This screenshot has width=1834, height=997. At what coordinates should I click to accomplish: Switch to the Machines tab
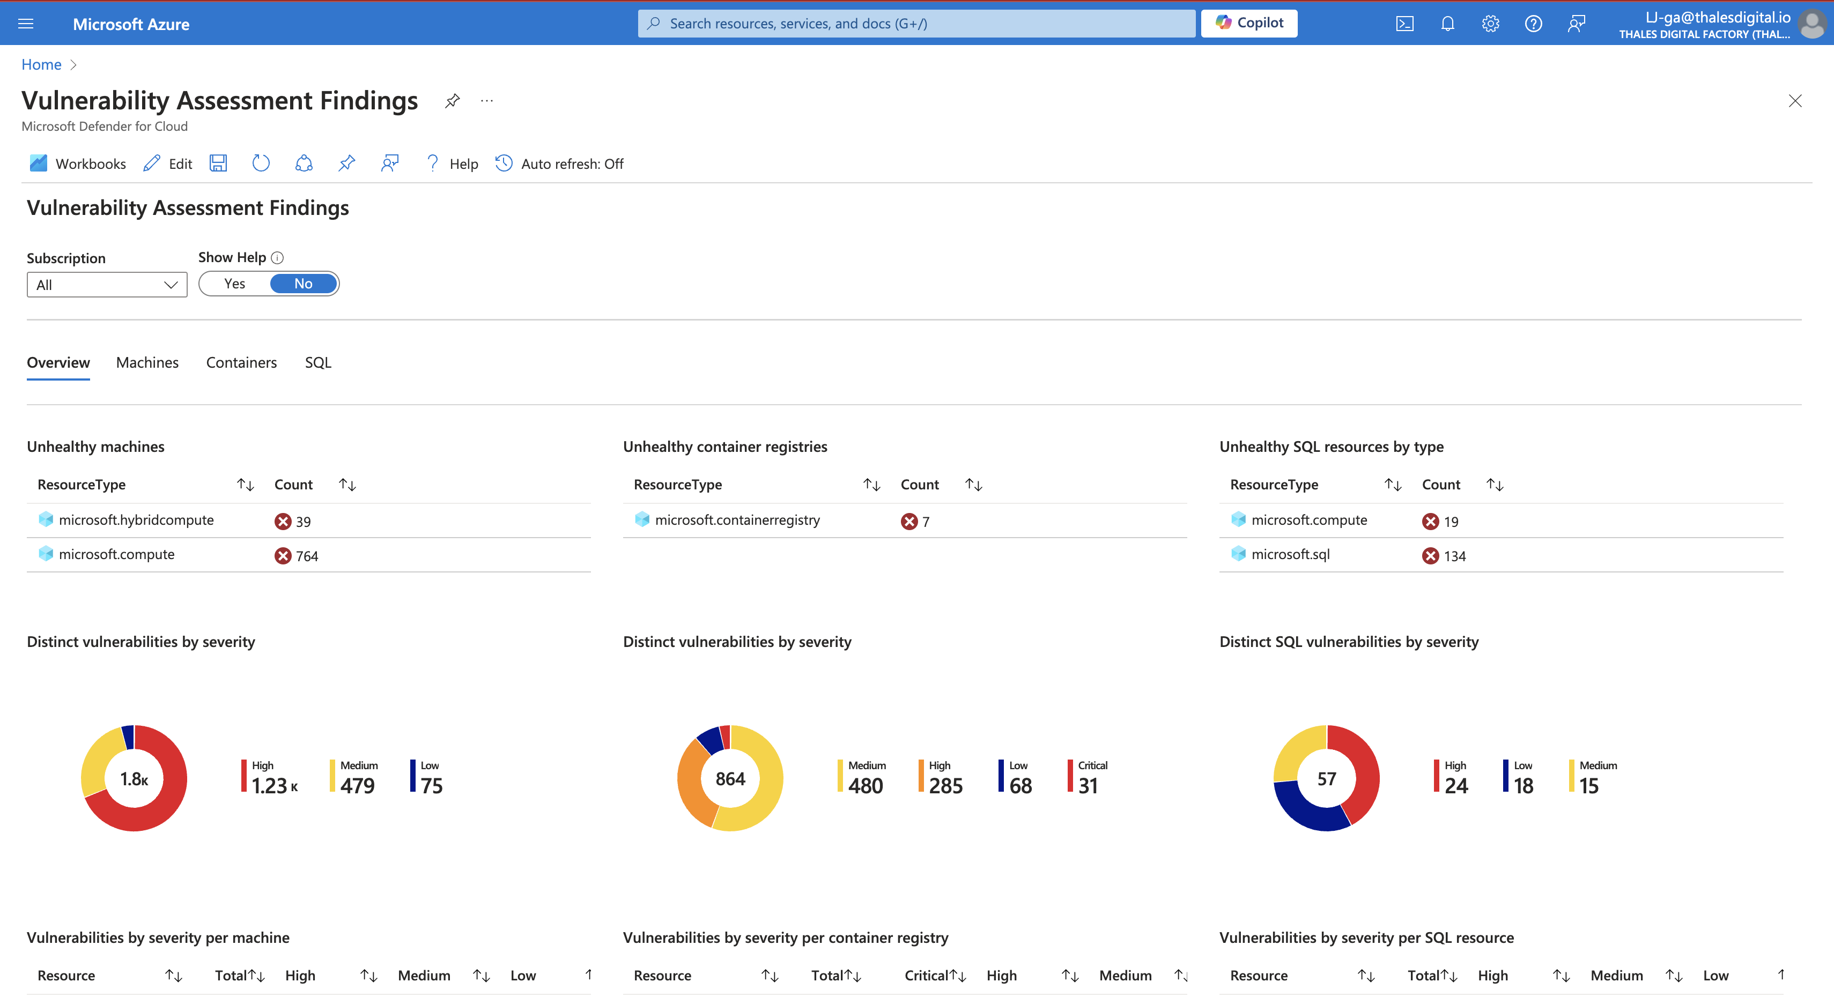pyautogui.click(x=147, y=362)
